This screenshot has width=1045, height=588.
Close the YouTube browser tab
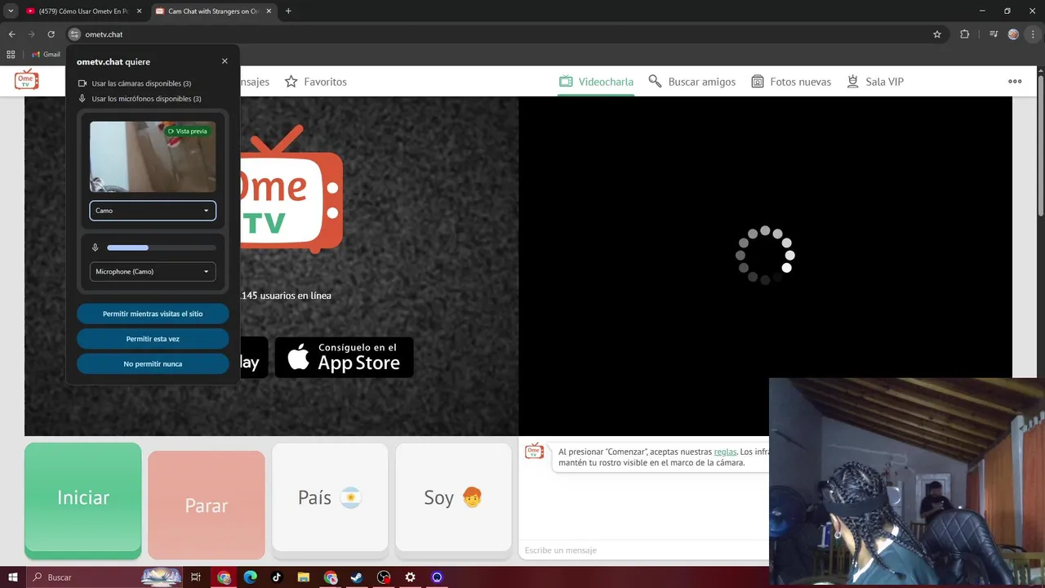[x=139, y=11]
